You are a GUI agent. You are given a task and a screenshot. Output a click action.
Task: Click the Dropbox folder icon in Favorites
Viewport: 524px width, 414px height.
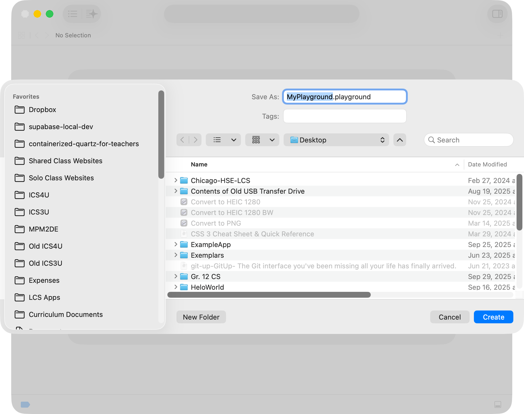[19, 110]
